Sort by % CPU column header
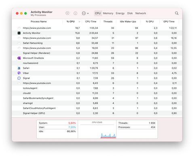The height and width of the screenshot is (157, 194). pos(71,21)
